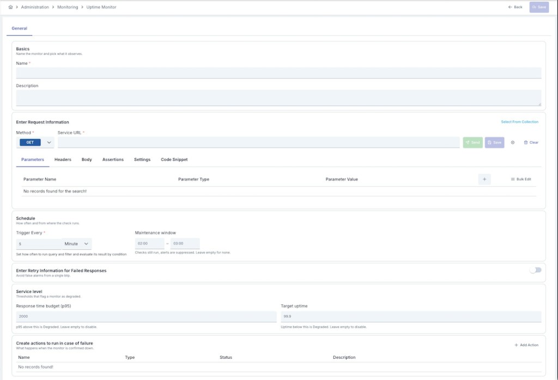Focus the Description text area
Screen dimensions: 558x380
(x=278, y=98)
